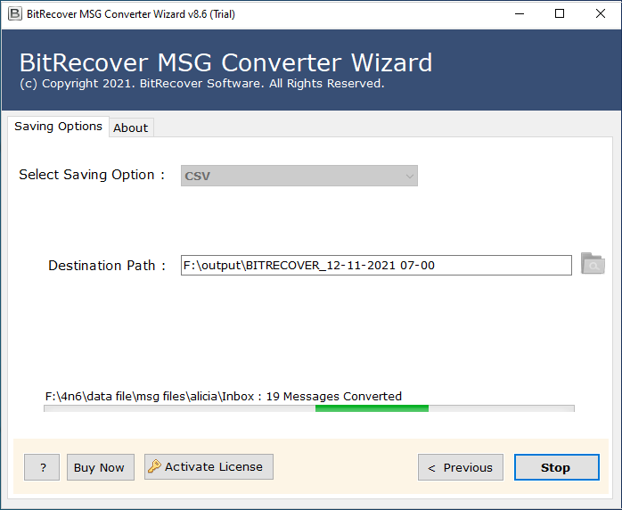Open the About tab
The width and height of the screenshot is (622, 510).
(130, 127)
